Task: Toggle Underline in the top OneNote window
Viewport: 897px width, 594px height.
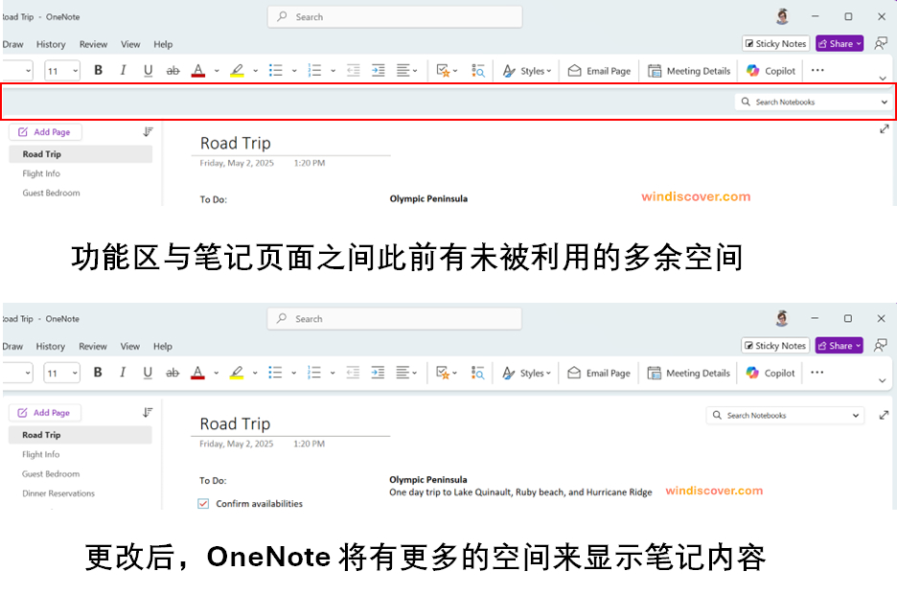Action: 148,70
